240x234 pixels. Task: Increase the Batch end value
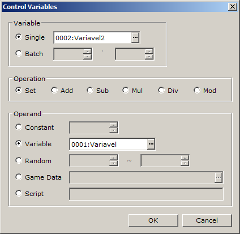click(x=149, y=52)
